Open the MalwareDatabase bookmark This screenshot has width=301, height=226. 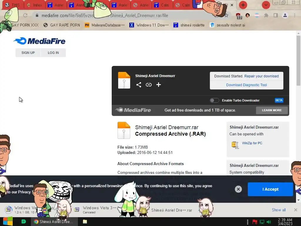click(x=105, y=25)
